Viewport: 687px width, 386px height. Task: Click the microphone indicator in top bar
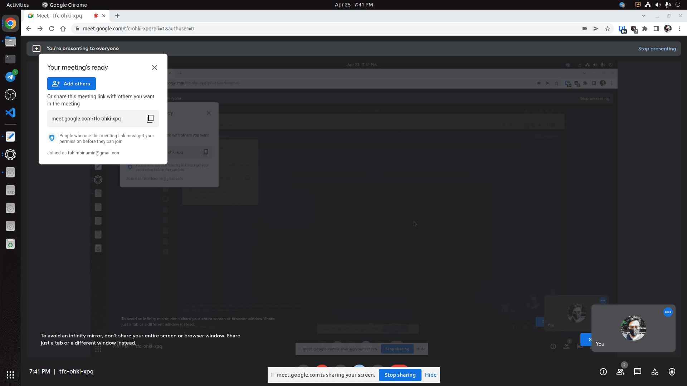668,5
